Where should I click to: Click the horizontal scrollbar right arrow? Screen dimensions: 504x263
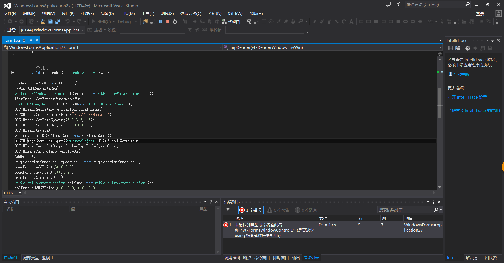tap(434, 193)
